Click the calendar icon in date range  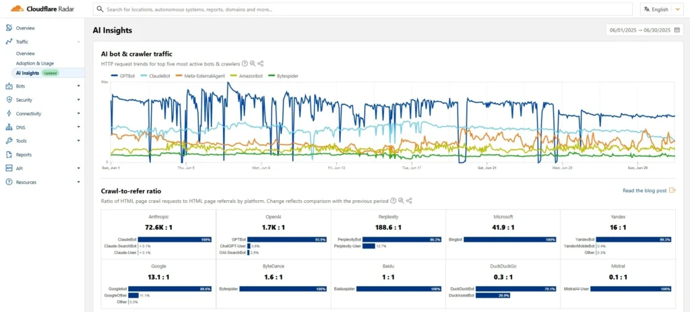[x=677, y=30]
